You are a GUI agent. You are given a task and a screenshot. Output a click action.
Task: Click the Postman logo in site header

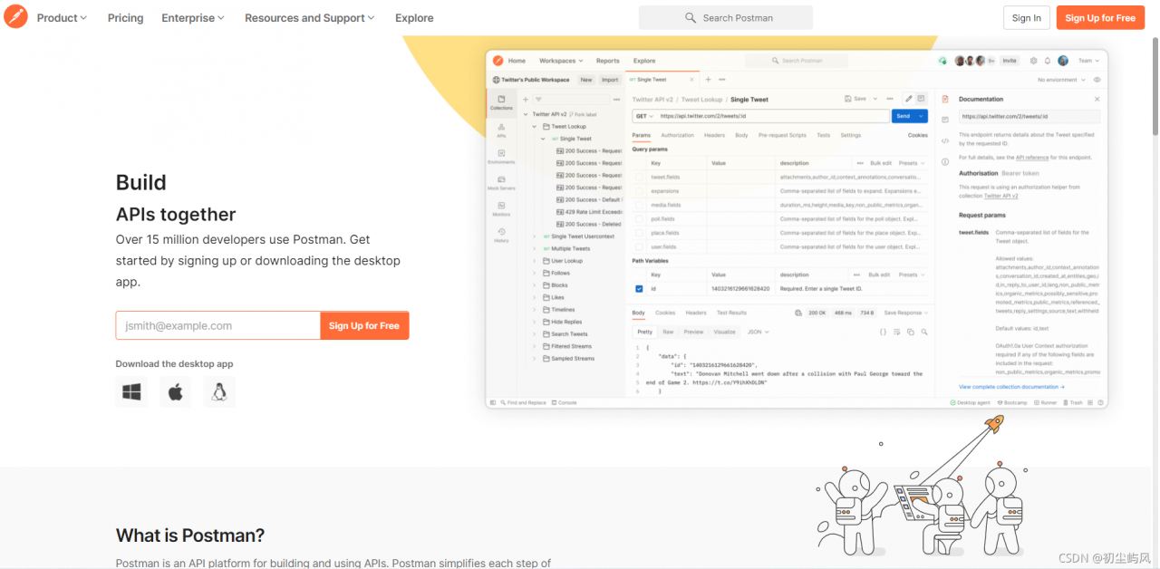[x=16, y=17]
